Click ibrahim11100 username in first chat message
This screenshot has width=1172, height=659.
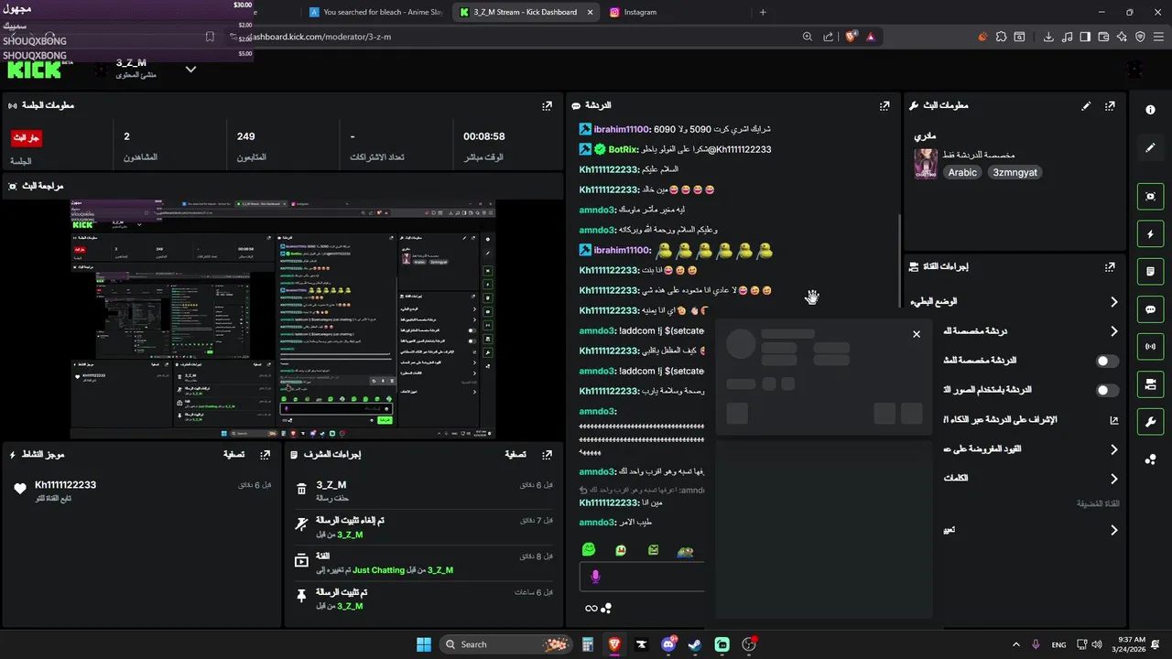[622, 129]
